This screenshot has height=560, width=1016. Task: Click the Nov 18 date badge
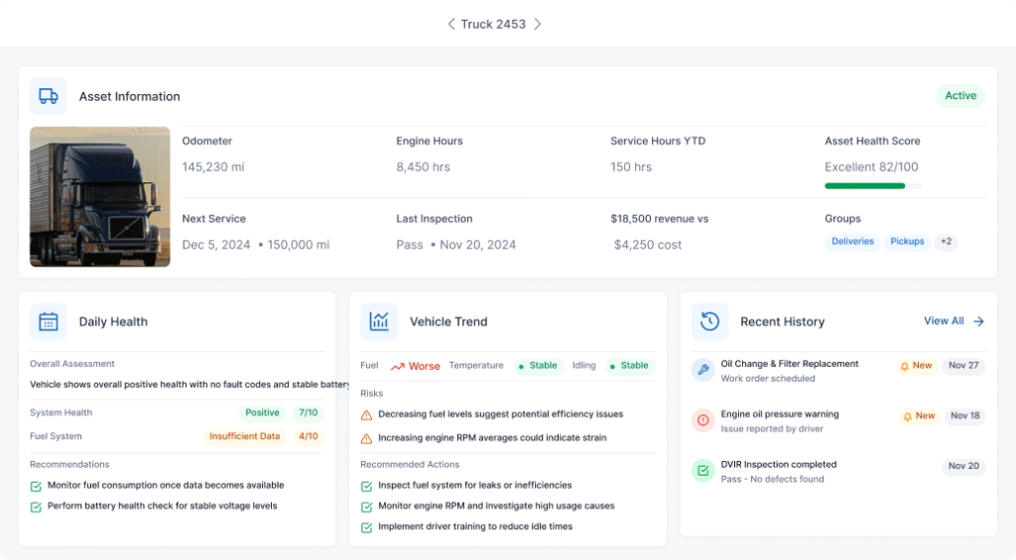click(964, 416)
